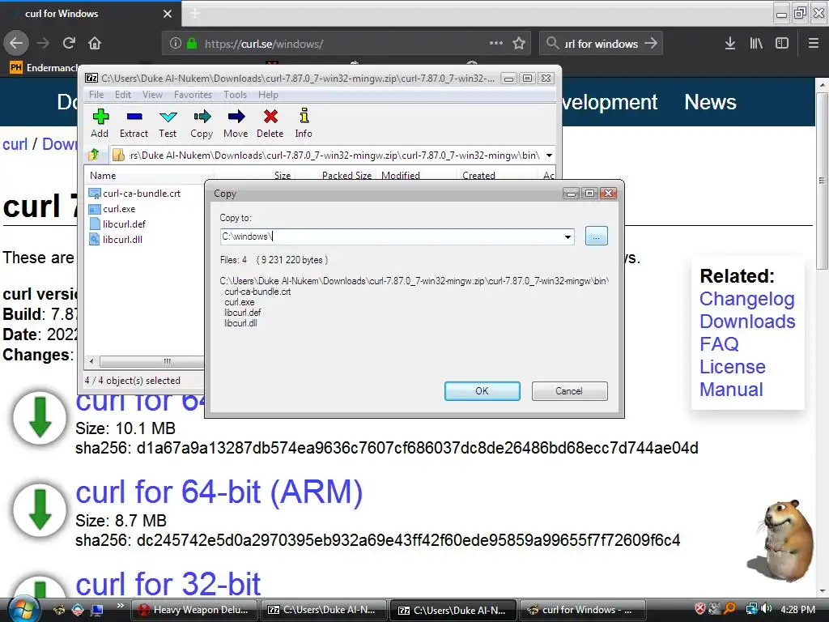Screen dimensions: 829x622
Task: Select curl.exe in the file list
Action: tap(112, 209)
